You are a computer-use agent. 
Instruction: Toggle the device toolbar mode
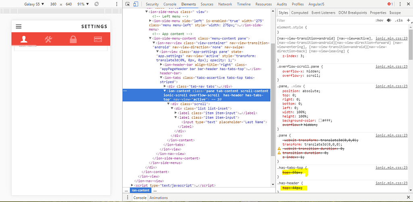pyautogui.click(x=136, y=4)
